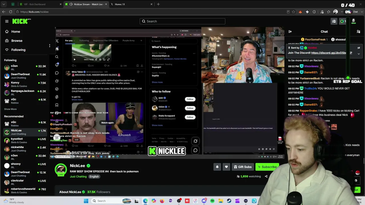Open the browser Favorites list icon
This screenshot has width=365, height=205.
(x=329, y=12)
